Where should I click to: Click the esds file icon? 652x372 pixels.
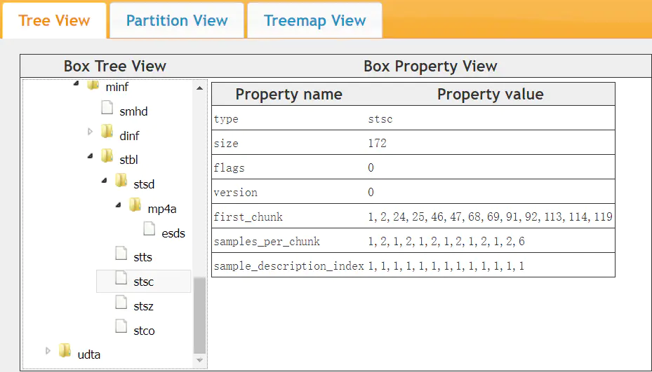(x=149, y=229)
